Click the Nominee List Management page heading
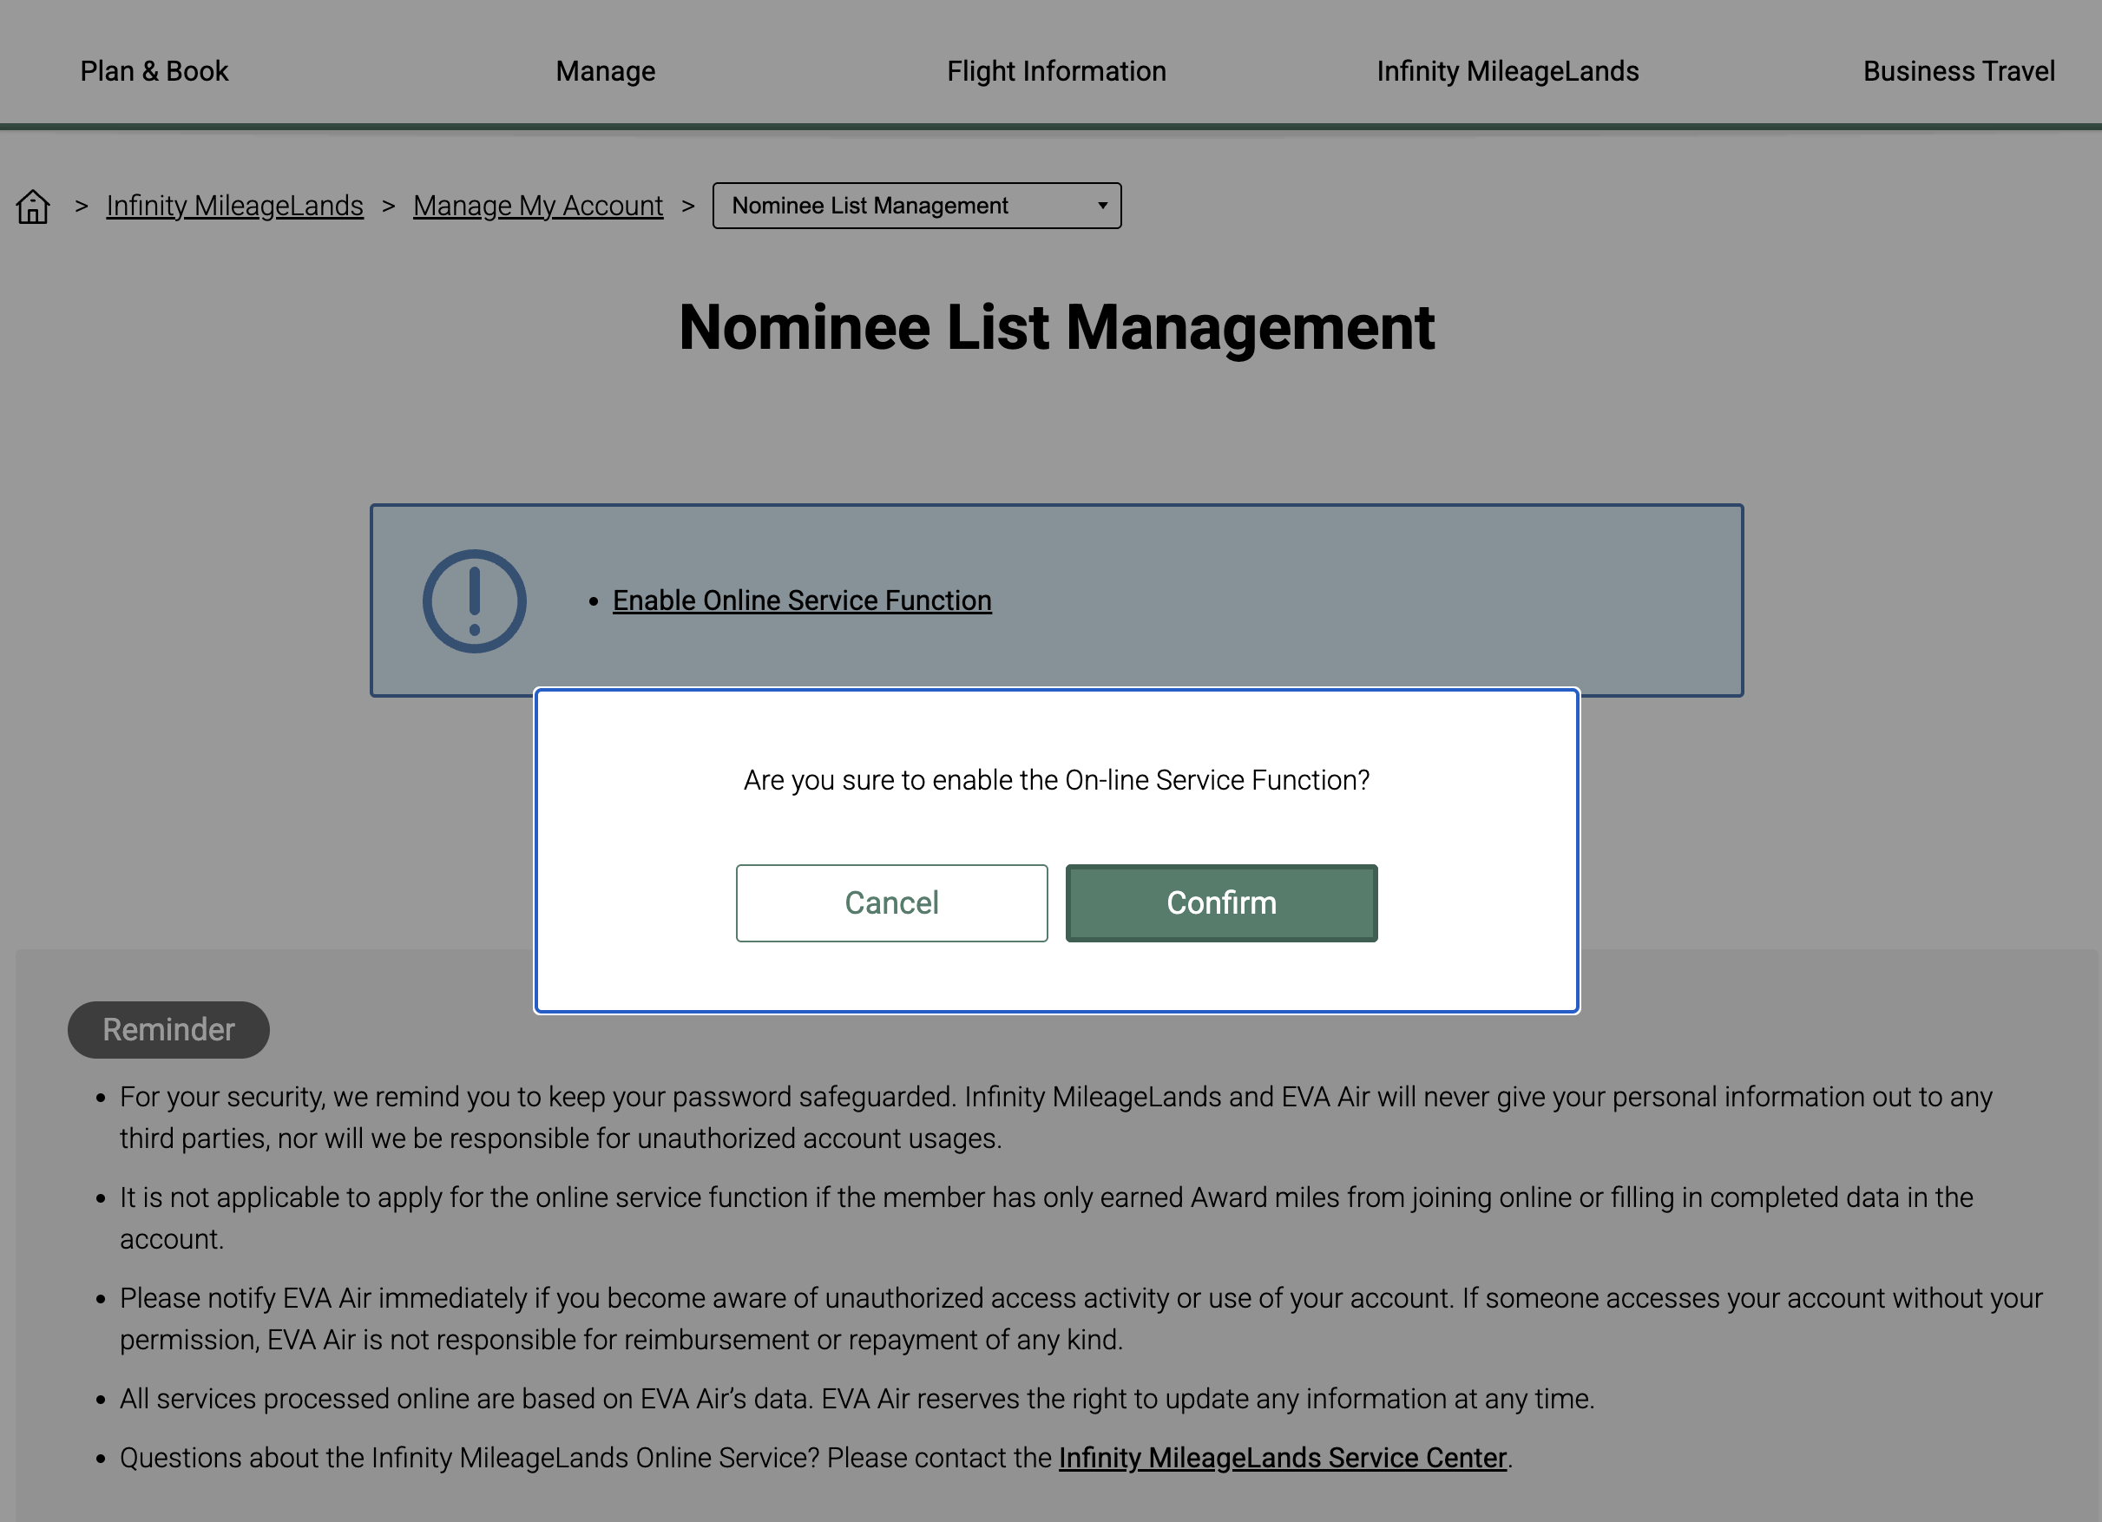 coord(1055,327)
